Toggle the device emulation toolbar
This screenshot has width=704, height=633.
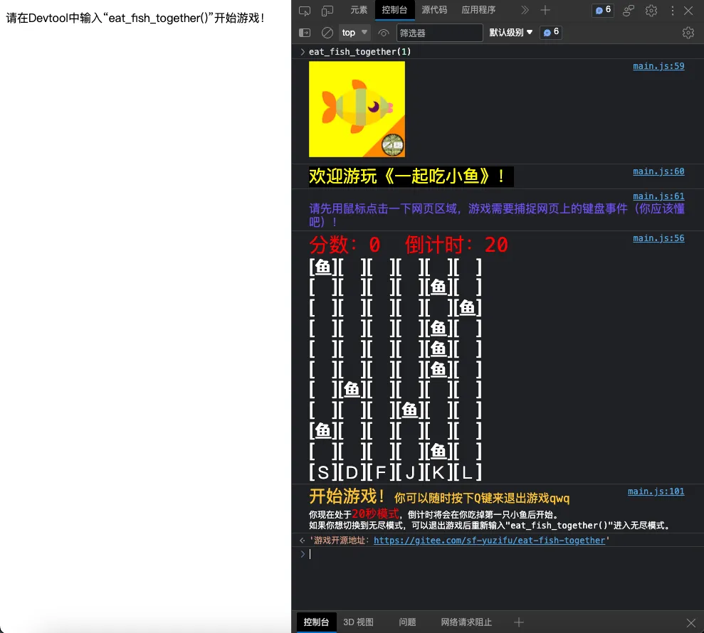click(328, 10)
